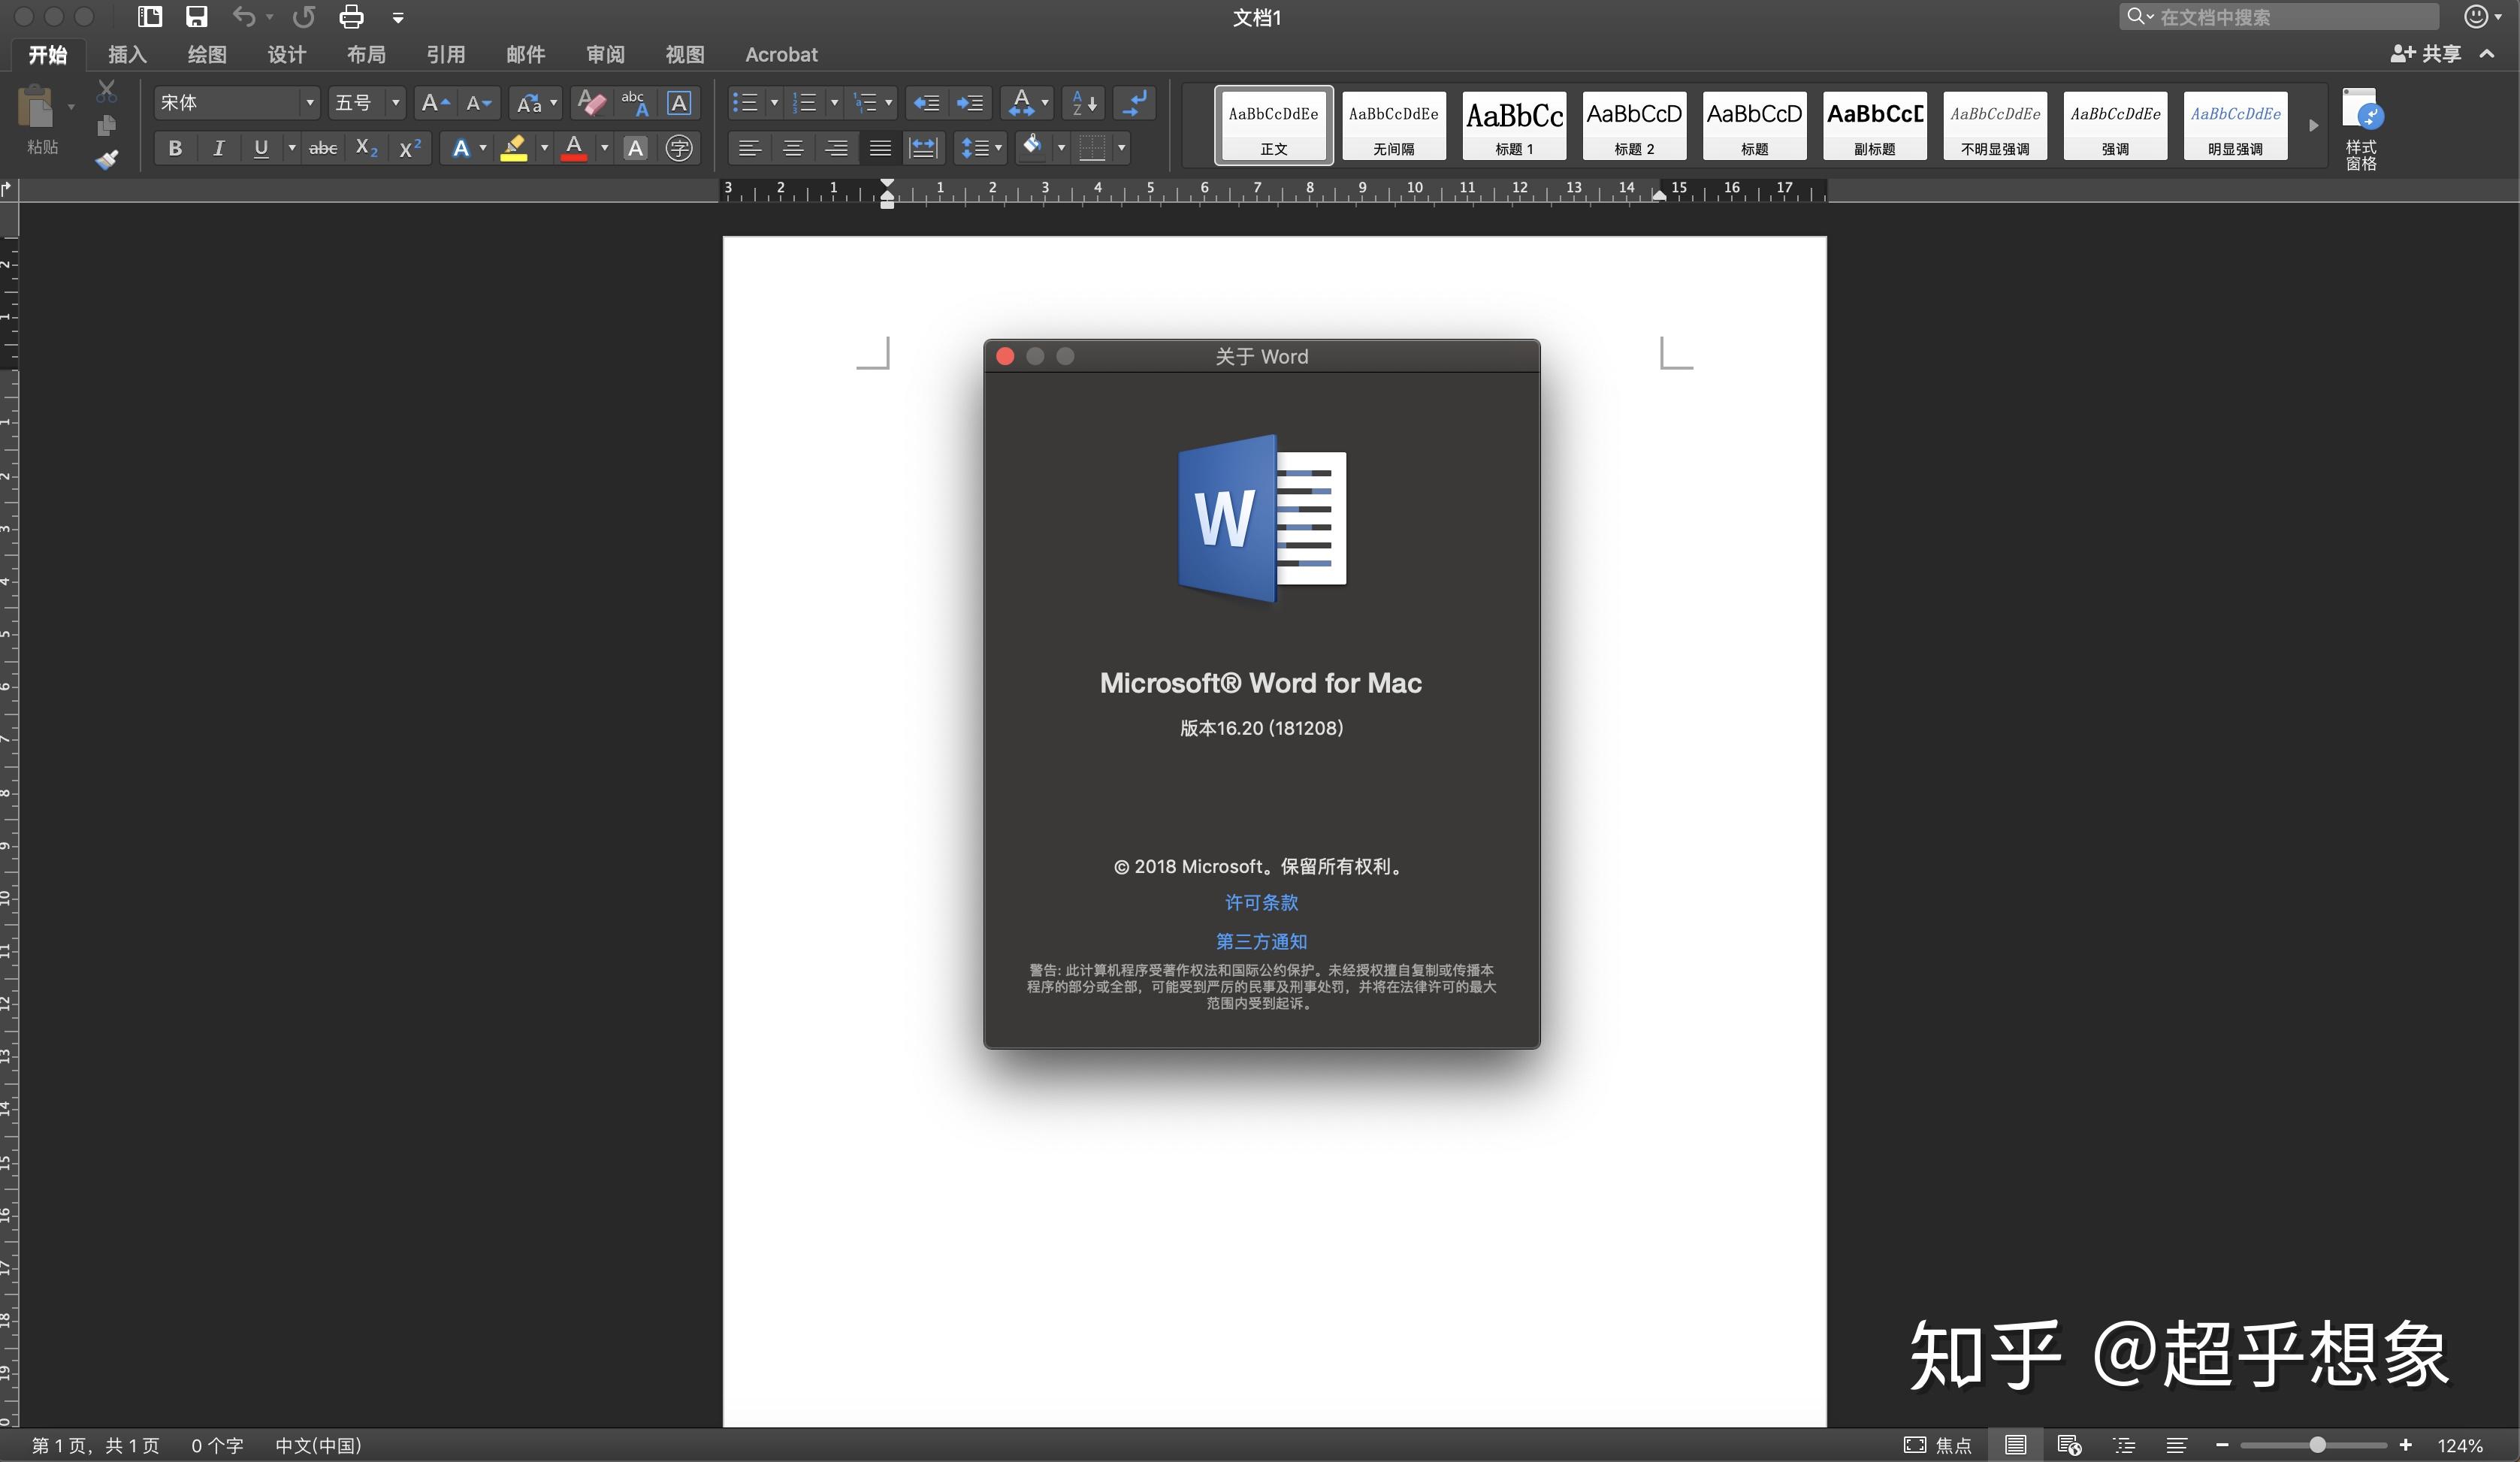The height and width of the screenshot is (1462, 2520).
Task: Click the 第三方通知 link in About dialog
Action: pyautogui.click(x=1261, y=941)
